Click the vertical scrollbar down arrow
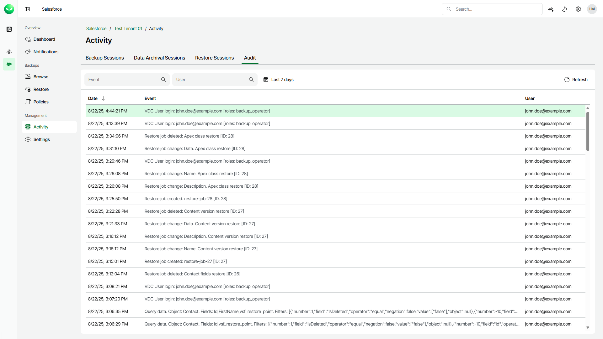Screen dimensions: 603x339 (588, 328)
